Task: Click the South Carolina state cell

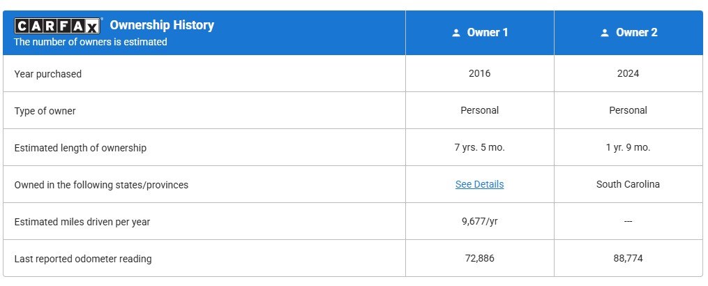Action: 628,185
